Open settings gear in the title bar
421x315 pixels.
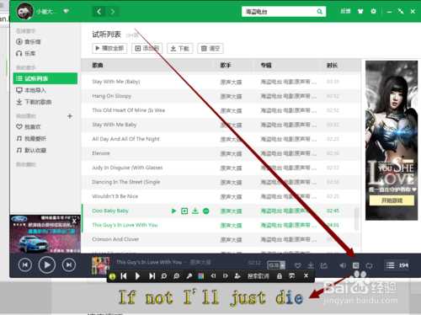pyautogui.click(x=373, y=11)
